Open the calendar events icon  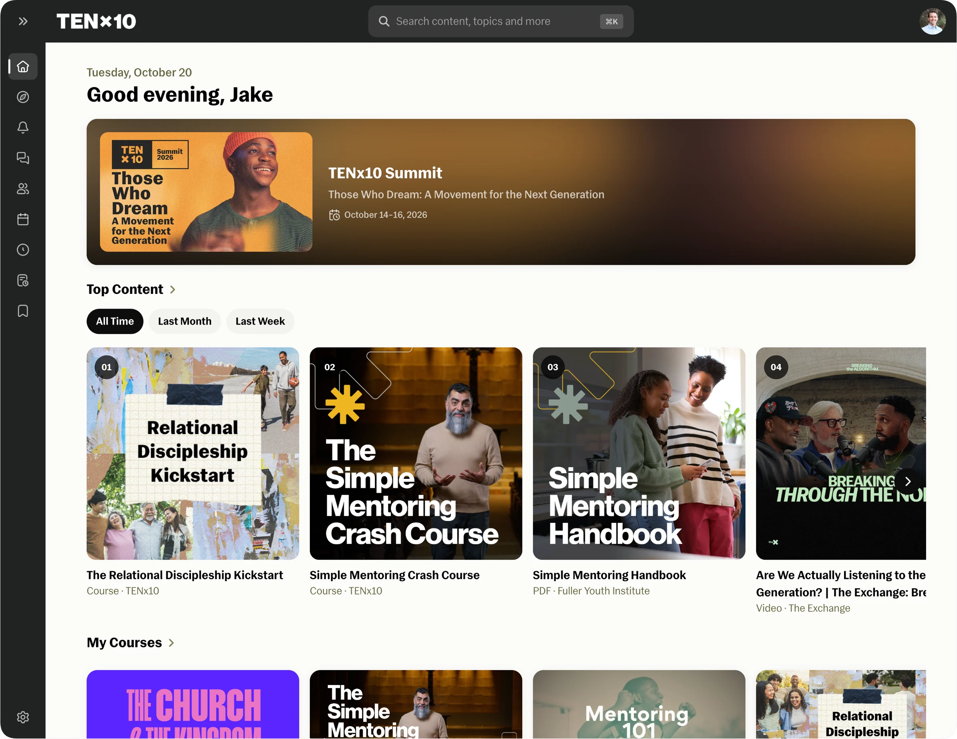(23, 219)
